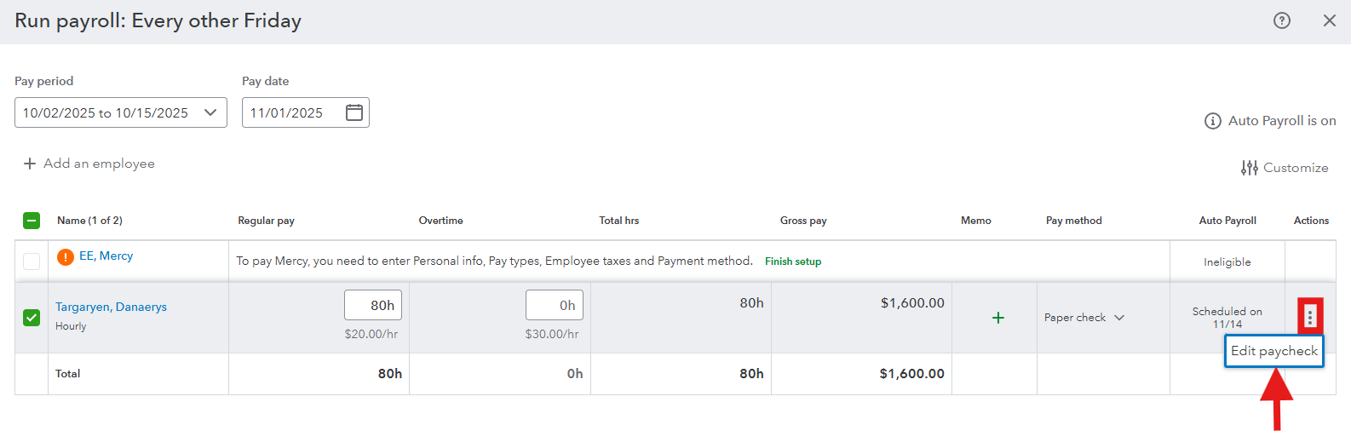This screenshot has width=1351, height=431.
Task: Open the pay date calendar icon
Action: point(354,112)
